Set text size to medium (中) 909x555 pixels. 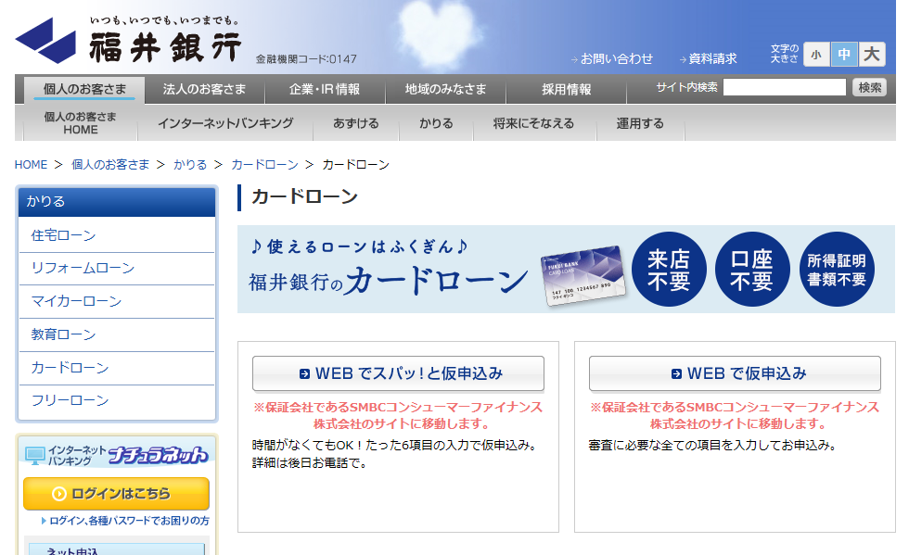pos(844,55)
